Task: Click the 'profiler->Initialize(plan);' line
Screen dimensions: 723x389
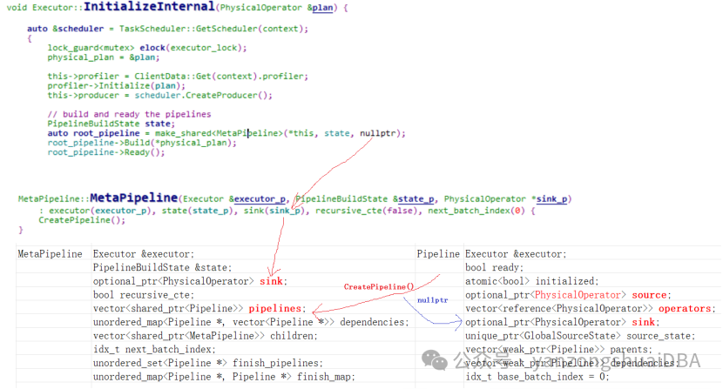Action: [x=116, y=86]
